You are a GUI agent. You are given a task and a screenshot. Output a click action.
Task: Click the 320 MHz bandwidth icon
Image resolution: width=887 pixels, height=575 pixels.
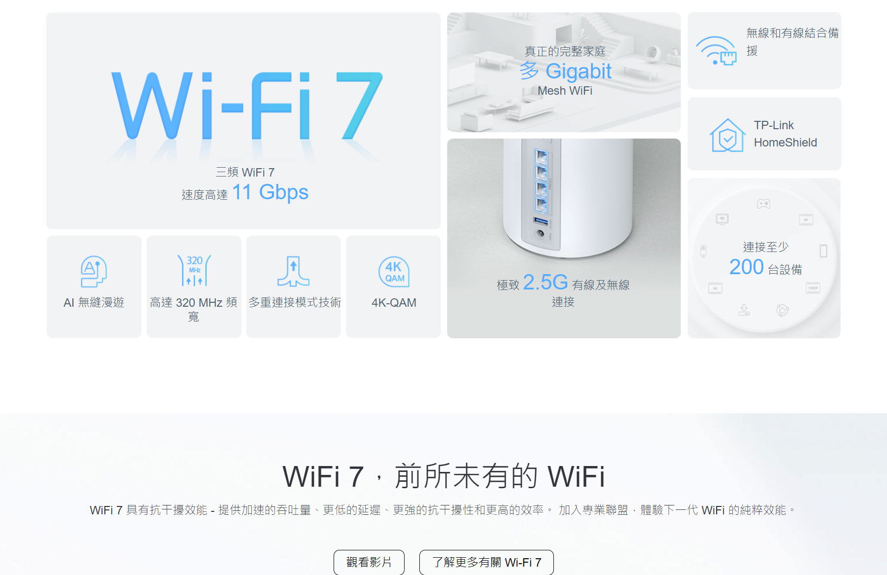click(x=194, y=271)
